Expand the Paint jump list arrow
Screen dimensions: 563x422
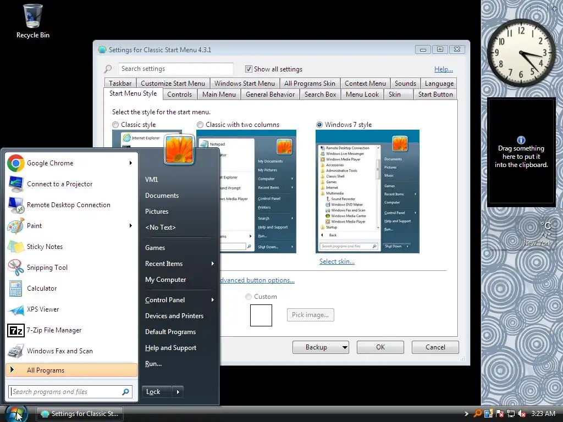[x=131, y=226]
